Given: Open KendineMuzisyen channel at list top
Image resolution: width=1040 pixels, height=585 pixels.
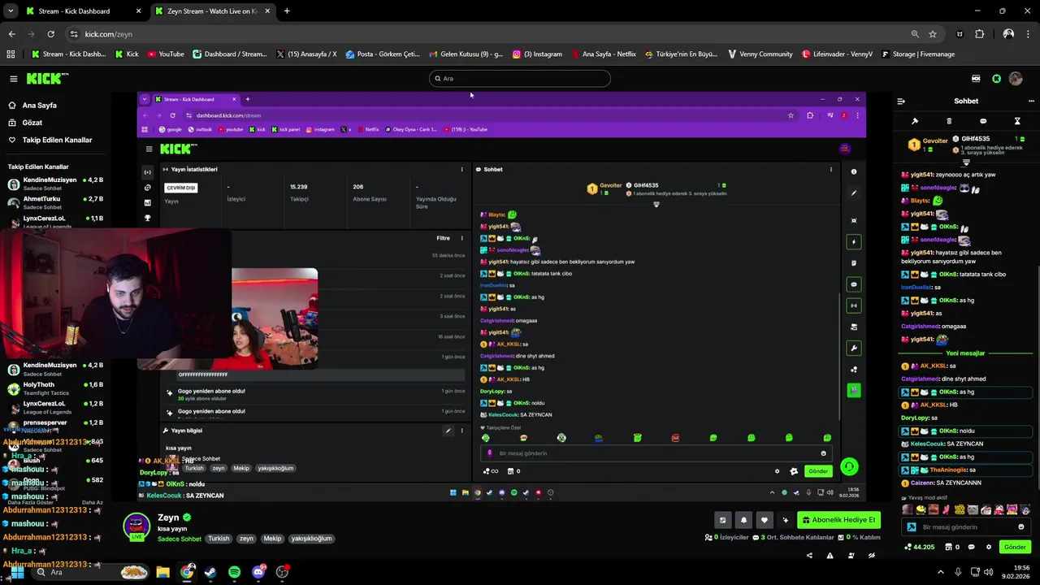Looking at the screenshot, I should click(x=55, y=184).
